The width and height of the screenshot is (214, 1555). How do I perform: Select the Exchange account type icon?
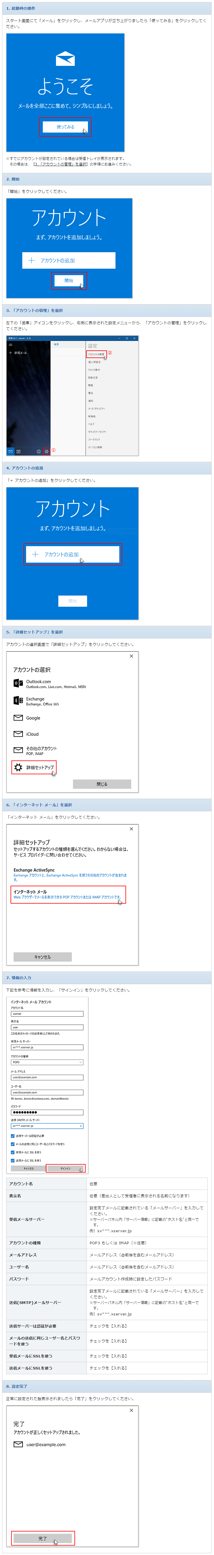click(18, 701)
